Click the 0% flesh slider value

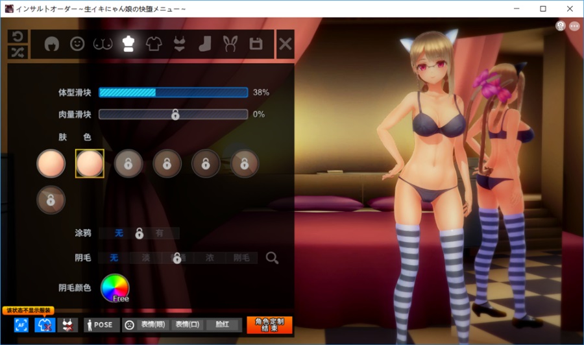point(259,114)
